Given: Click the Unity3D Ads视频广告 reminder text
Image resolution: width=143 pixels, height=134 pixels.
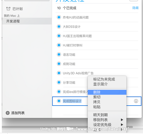Looking at the screenshot, I should 78,73.
